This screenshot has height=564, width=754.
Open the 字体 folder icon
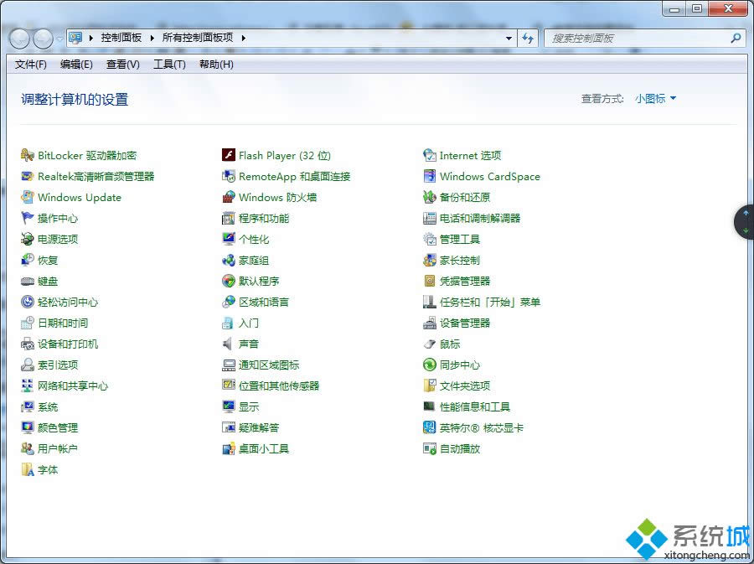(28, 469)
